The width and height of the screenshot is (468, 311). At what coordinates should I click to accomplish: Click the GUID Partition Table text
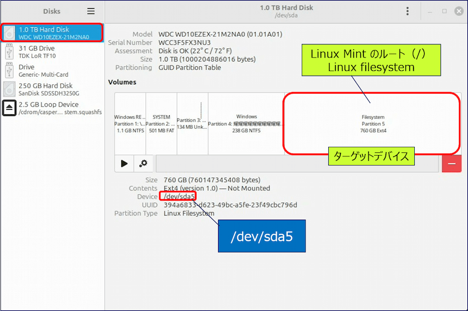pyautogui.click(x=190, y=67)
